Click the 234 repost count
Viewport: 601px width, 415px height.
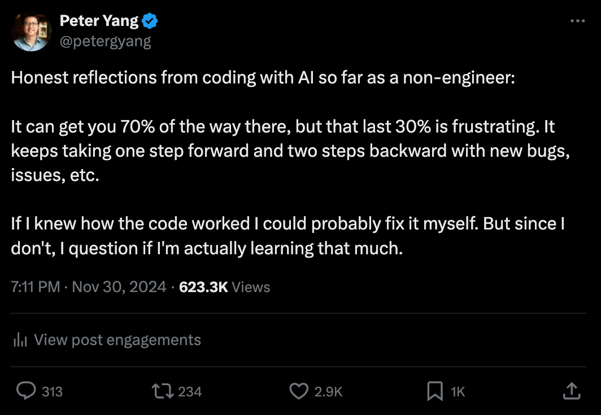pos(190,391)
